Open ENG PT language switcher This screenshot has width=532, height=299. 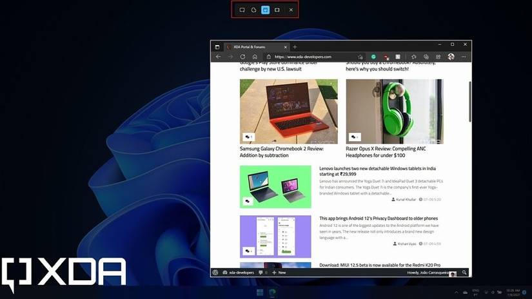[x=476, y=293]
